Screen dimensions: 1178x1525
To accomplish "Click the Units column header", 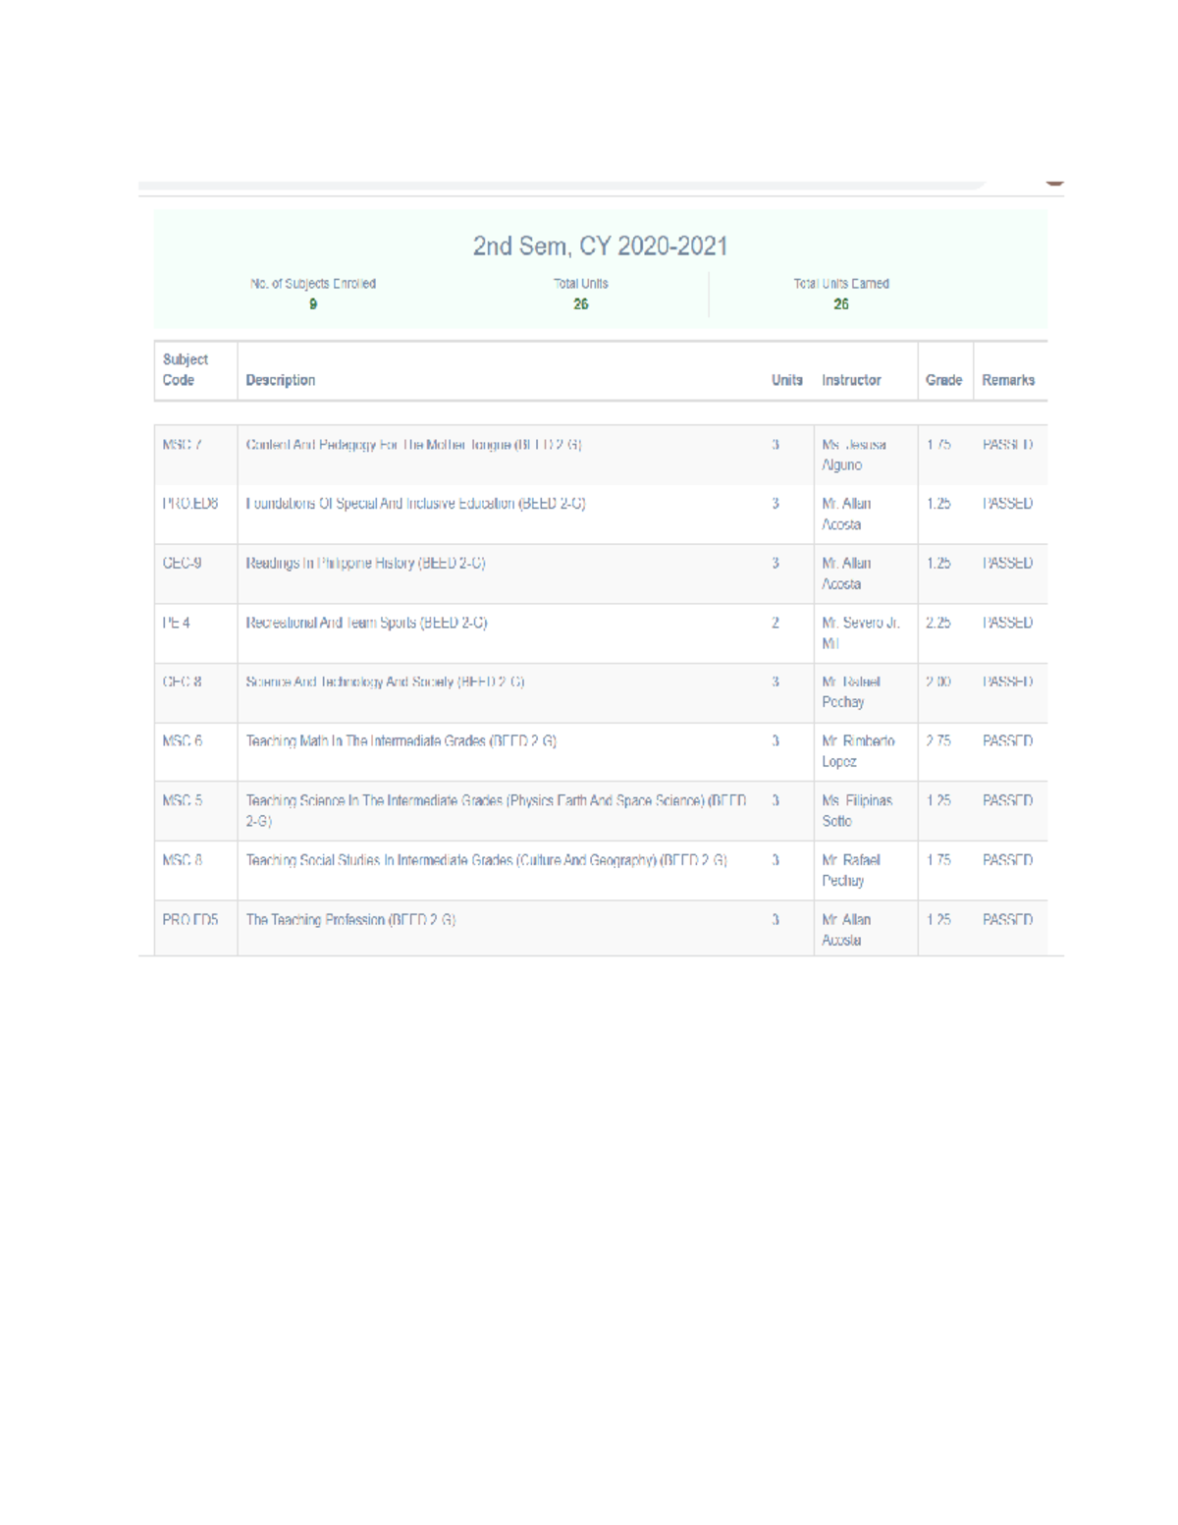I will 785,380.
